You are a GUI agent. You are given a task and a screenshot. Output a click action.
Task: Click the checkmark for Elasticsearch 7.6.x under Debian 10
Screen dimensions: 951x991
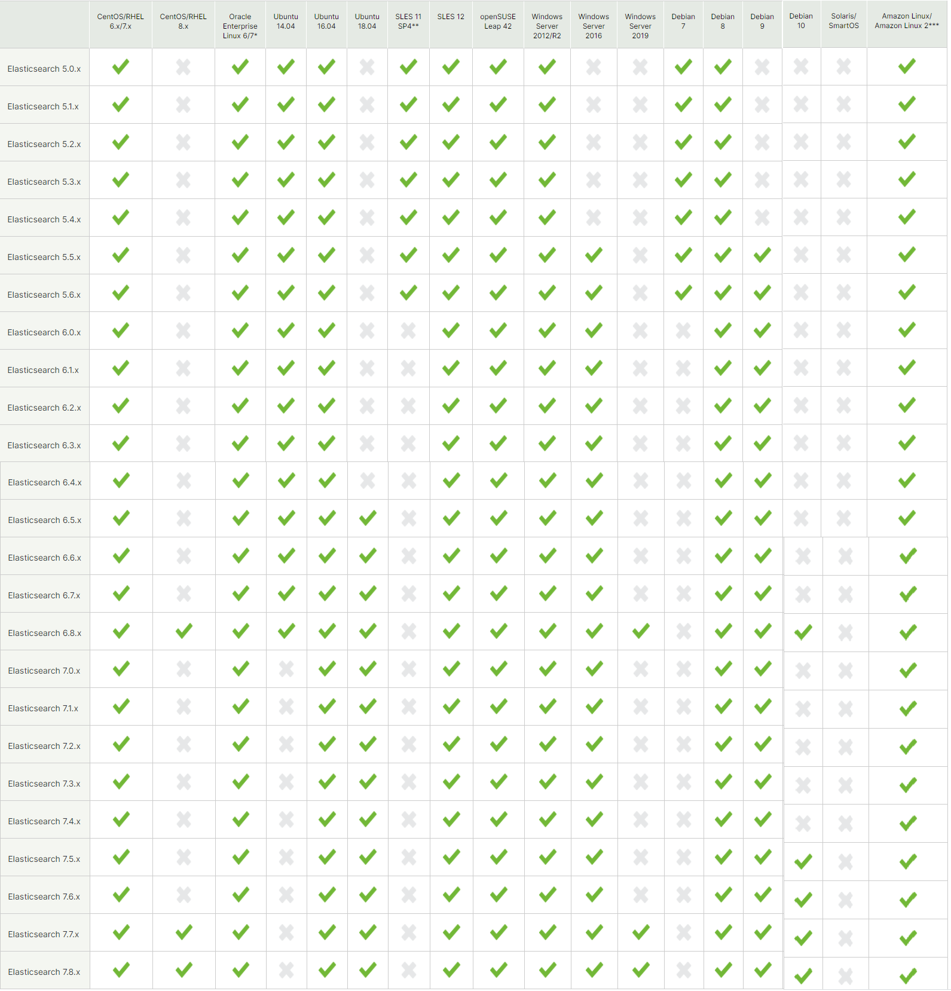[803, 900]
